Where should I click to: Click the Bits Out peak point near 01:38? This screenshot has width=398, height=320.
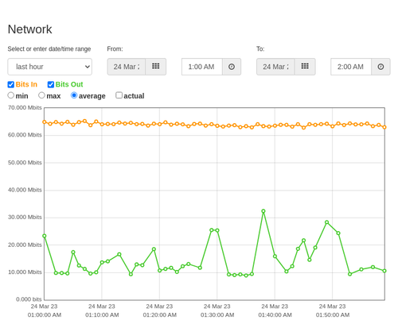point(263,211)
